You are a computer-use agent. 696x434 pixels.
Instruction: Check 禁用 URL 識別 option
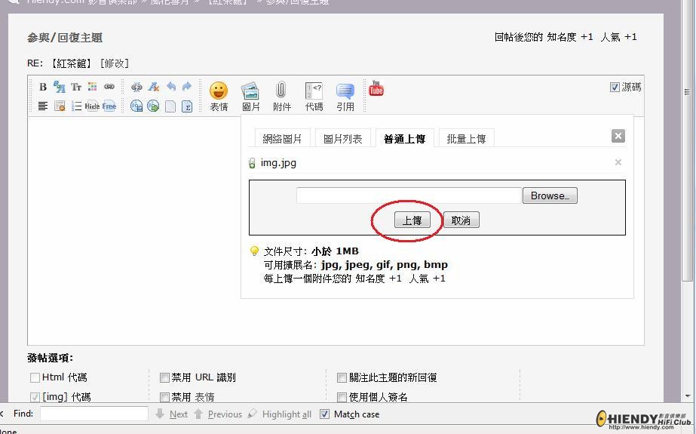point(164,377)
